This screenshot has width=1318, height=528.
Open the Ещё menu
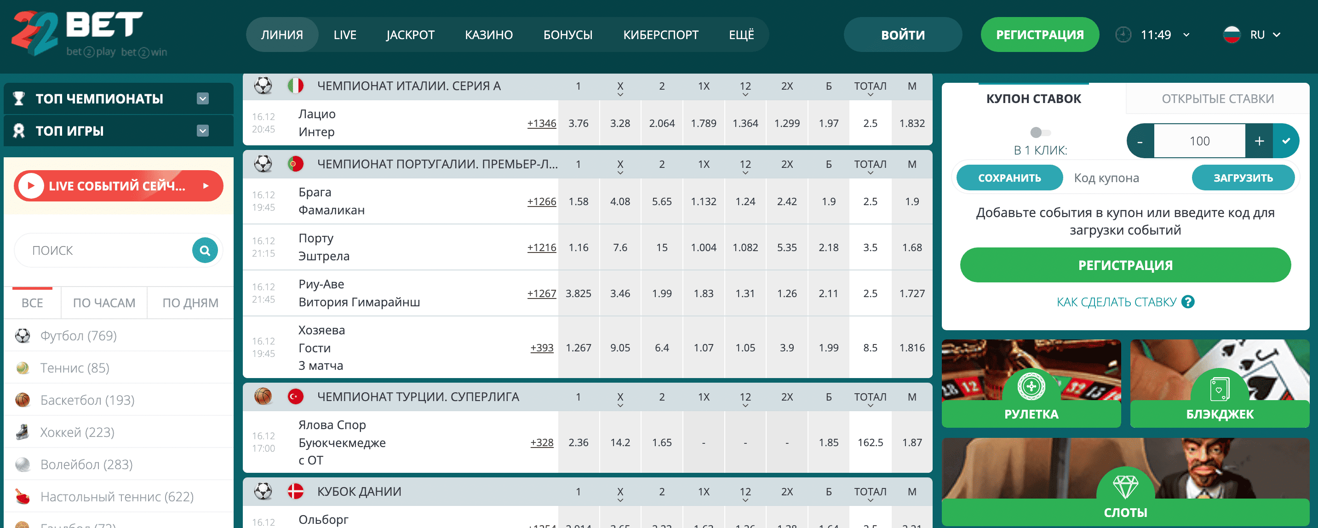coord(741,35)
